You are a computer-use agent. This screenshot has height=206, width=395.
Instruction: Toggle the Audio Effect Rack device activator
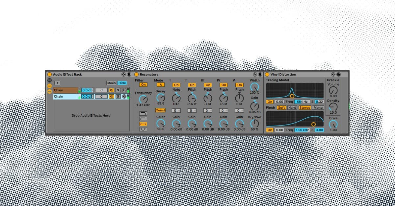[x=49, y=75]
